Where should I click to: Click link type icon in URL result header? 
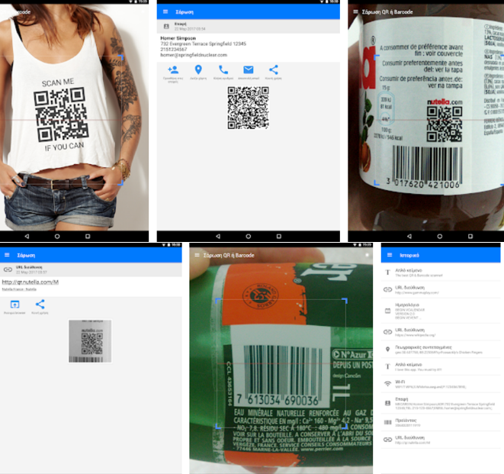click(8, 269)
